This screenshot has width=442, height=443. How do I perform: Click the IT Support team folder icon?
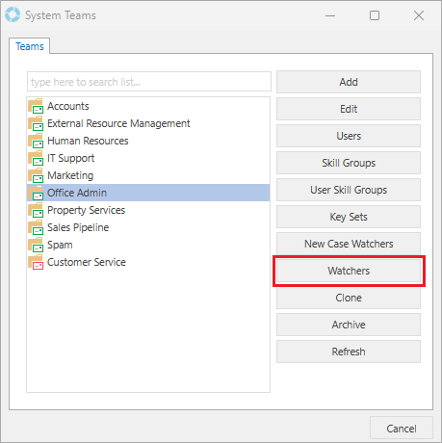click(x=36, y=158)
